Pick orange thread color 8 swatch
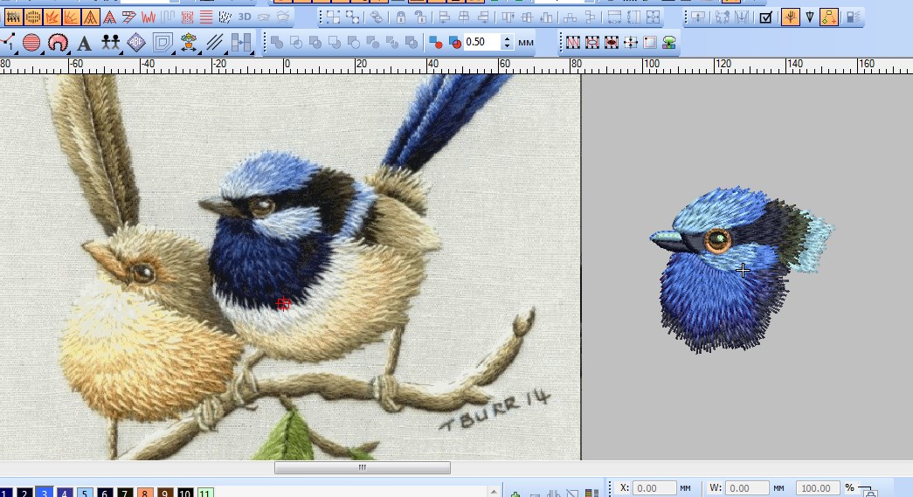This screenshot has width=913, height=497. point(146,494)
